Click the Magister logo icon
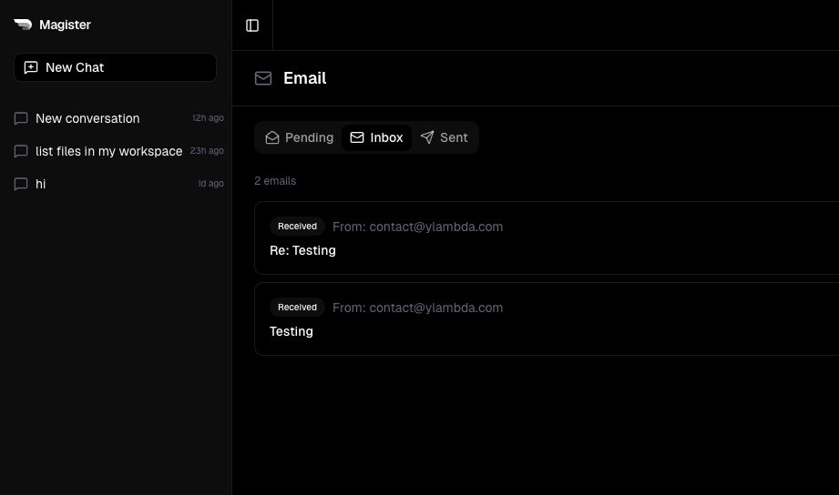839x495 pixels. (23, 25)
